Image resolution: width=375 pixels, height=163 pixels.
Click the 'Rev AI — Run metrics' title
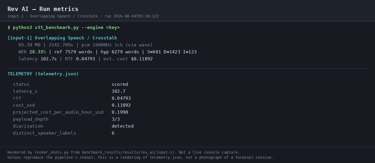point(43,9)
